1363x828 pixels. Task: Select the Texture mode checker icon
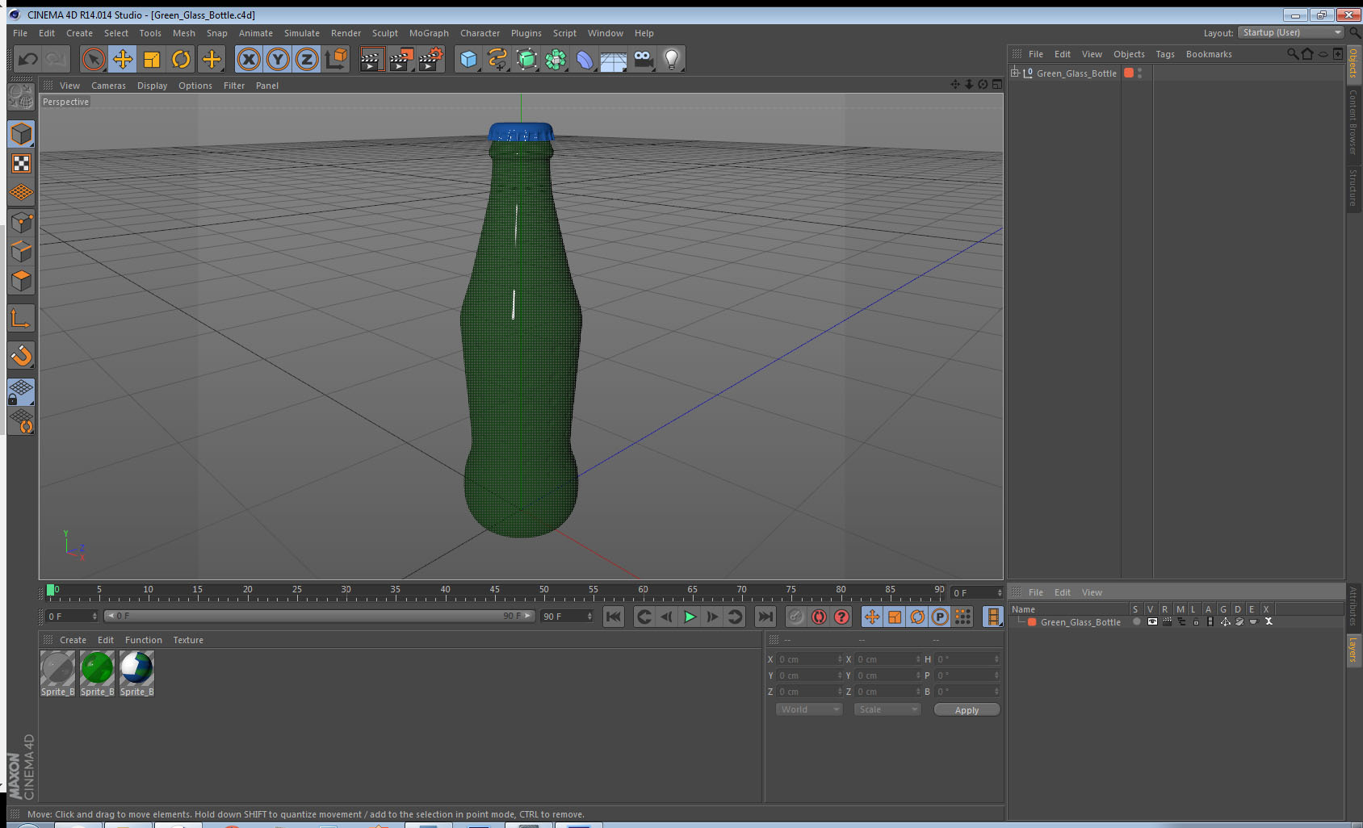tap(21, 164)
